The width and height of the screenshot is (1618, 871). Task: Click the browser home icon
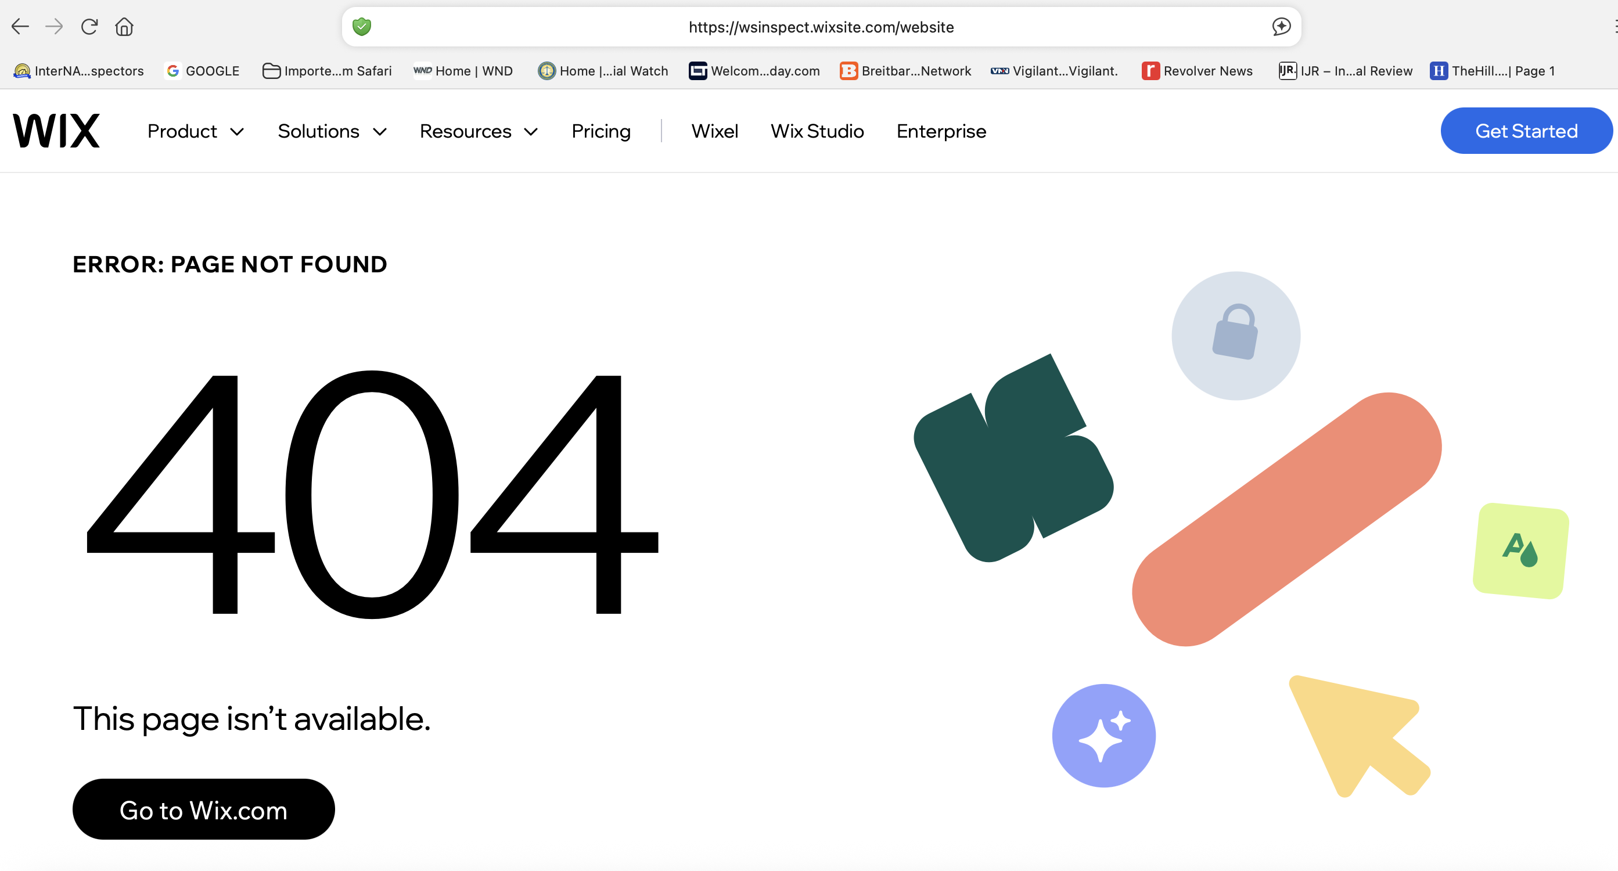(124, 26)
